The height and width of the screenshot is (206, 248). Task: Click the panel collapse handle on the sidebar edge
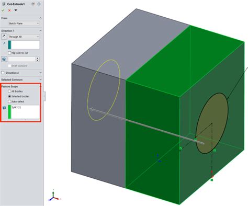click(44, 96)
